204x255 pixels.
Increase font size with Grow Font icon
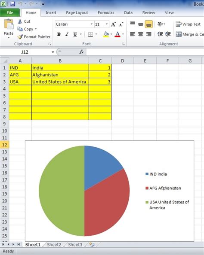coord(114,24)
